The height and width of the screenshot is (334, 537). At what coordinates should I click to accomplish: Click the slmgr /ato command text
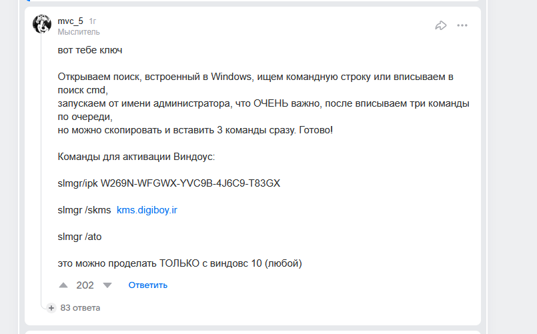tap(79, 237)
